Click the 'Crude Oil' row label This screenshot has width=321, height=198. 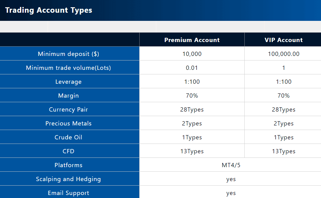pos(68,137)
